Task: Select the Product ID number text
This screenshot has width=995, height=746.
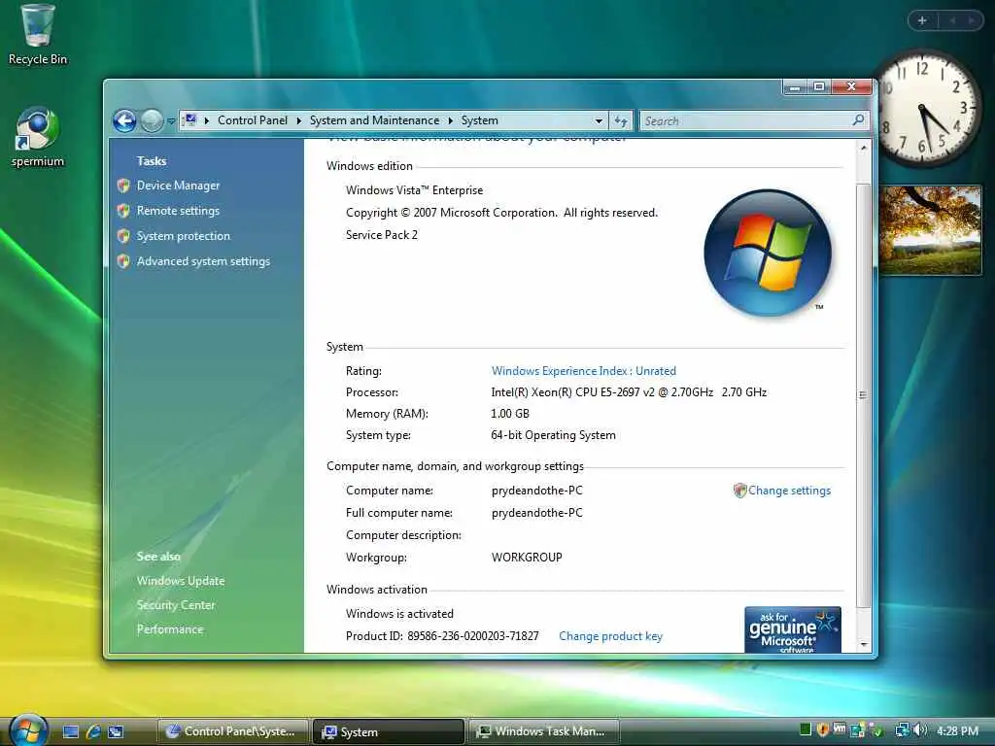Action: (473, 636)
